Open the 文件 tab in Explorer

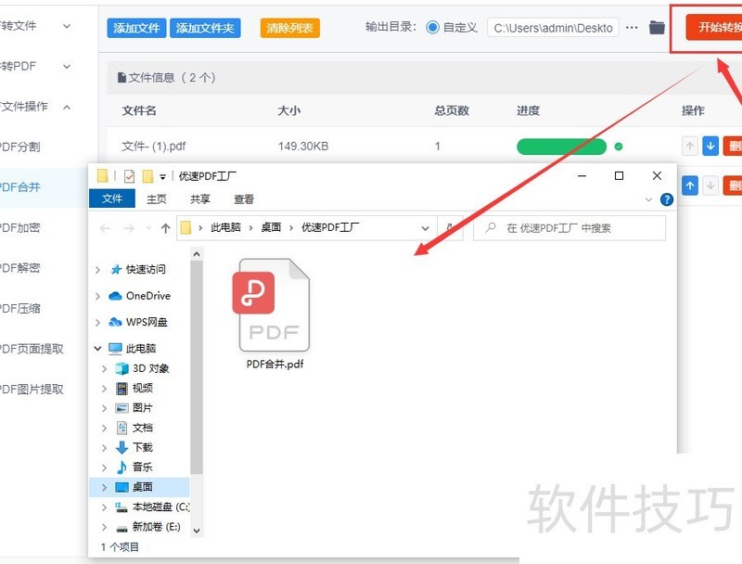click(x=112, y=199)
